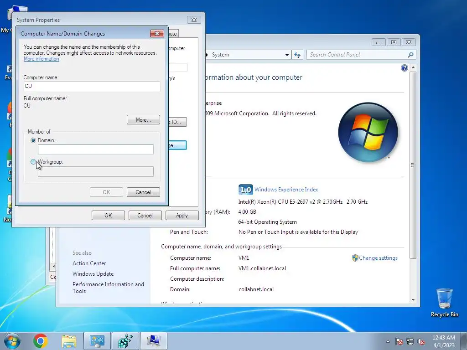Click OK in System Properties window

[108, 216]
